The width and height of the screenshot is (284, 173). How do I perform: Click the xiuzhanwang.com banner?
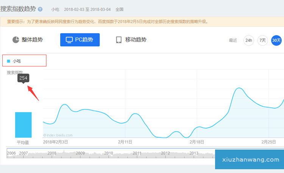(249, 159)
